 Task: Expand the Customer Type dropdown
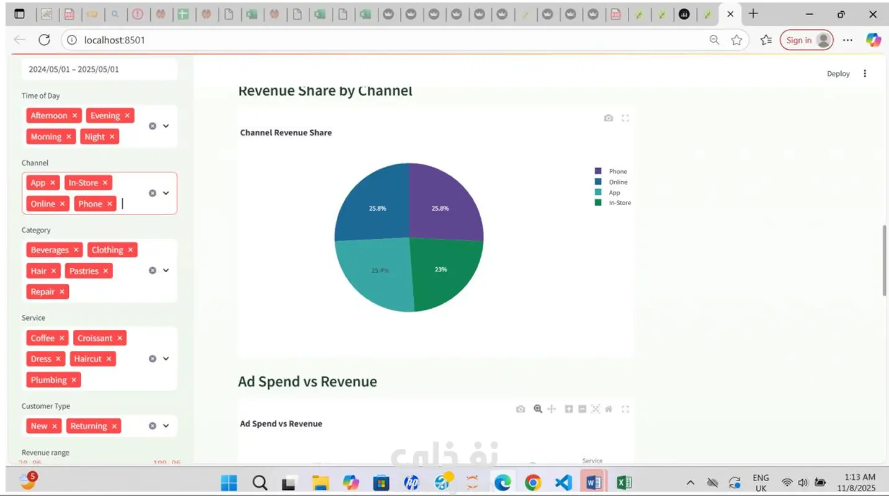coord(166,426)
